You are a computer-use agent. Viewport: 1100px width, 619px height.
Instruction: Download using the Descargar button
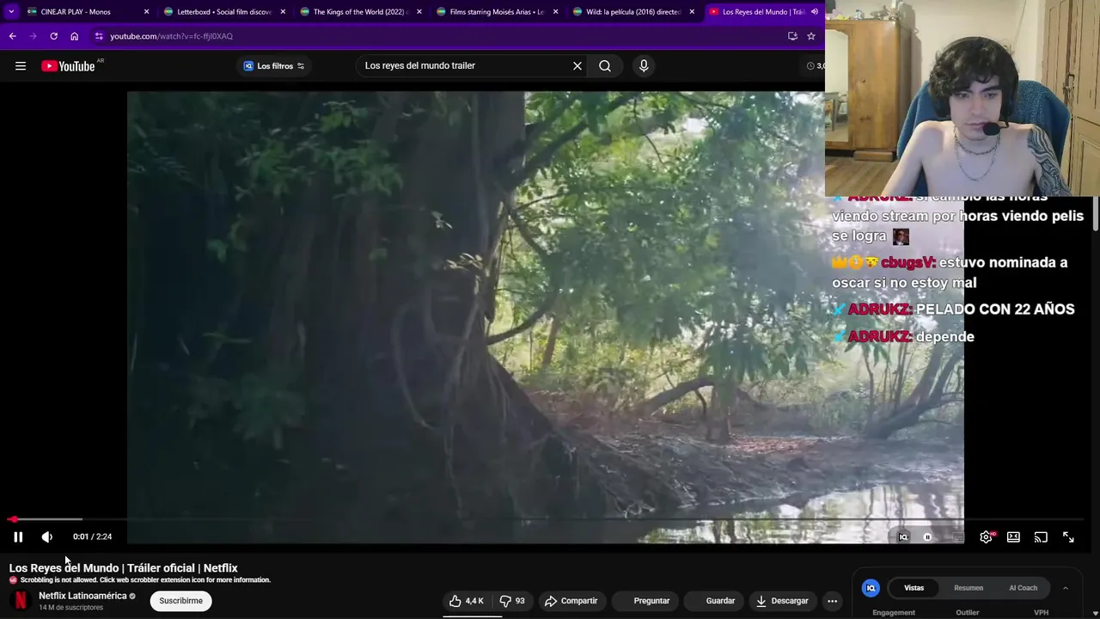pyautogui.click(x=782, y=601)
